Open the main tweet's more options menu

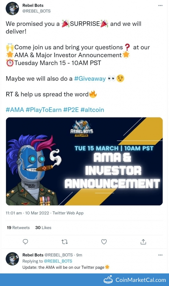(x=161, y=5)
